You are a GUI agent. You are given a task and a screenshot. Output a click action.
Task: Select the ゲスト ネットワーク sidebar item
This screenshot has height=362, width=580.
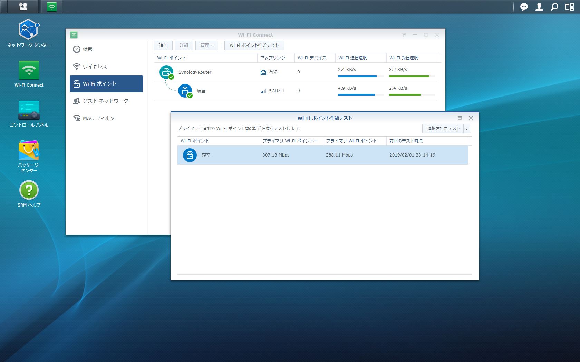tap(106, 101)
